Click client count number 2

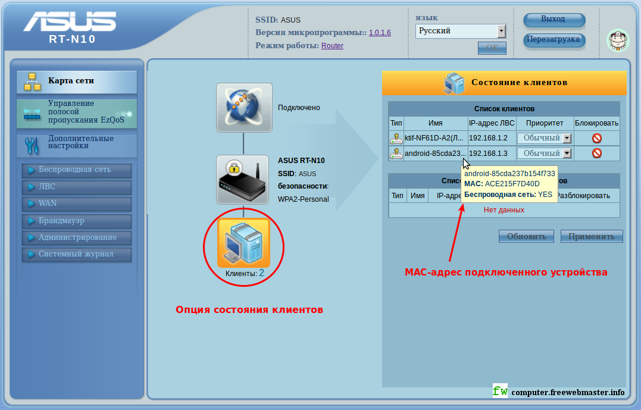coord(262,273)
